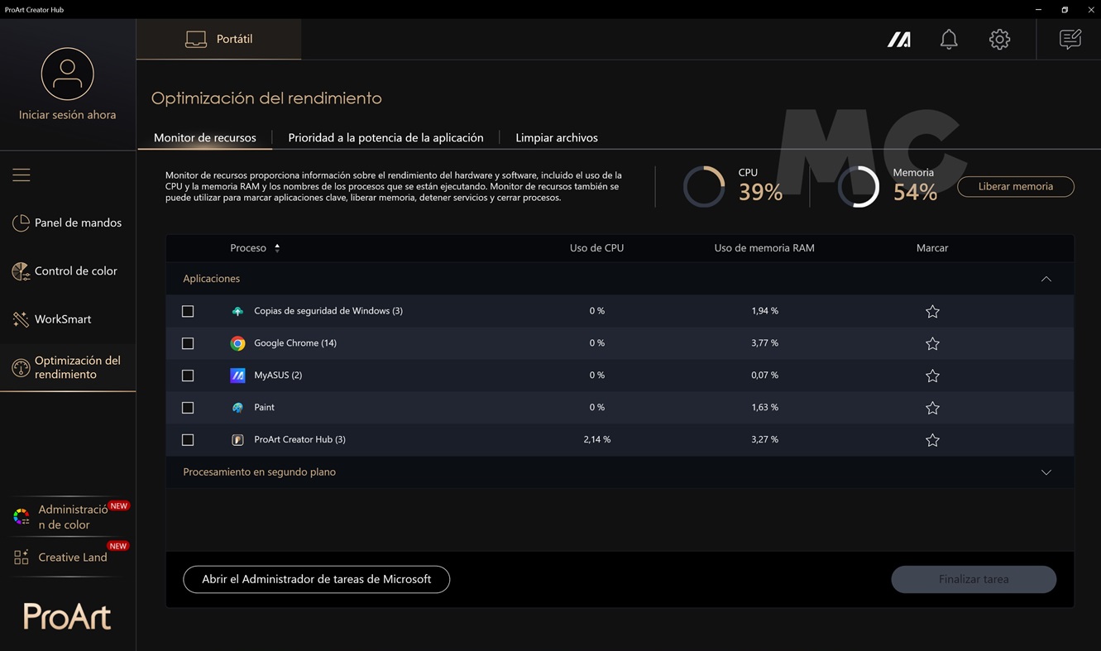The width and height of the screenshot is (1101, 651).
Task: Open the feedback note icon
Action: (x=1070, y=39)
